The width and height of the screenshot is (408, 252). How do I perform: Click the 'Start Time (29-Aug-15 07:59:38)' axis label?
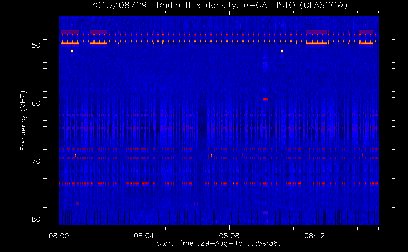[x=219, y=243]
